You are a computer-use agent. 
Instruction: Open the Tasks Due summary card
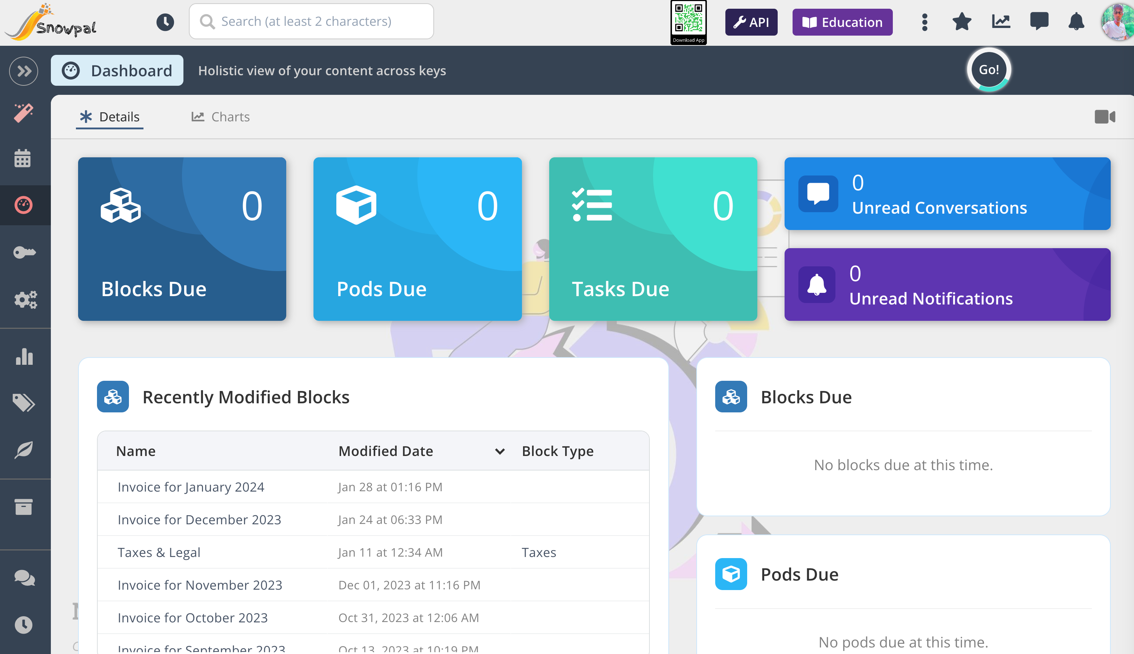tap(653, 239)
